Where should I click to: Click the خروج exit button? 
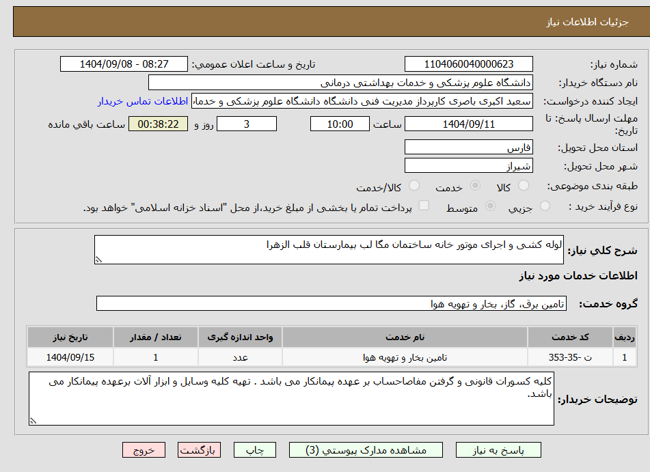pos(144,449)
